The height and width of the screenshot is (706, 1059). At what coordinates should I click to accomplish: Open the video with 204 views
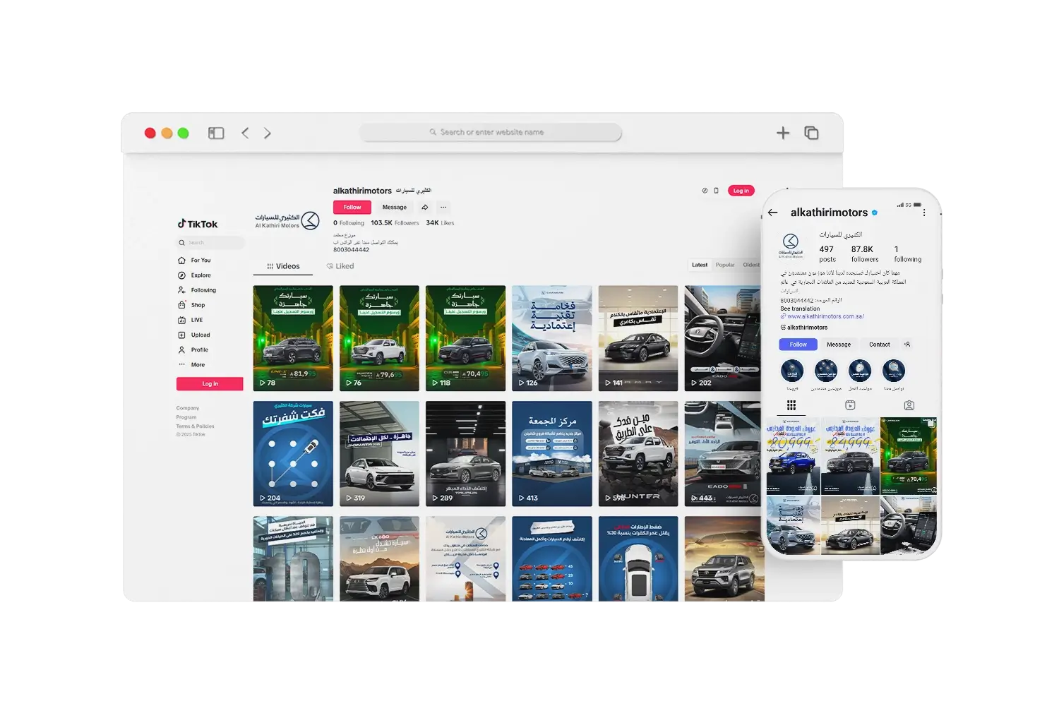[x=293, y=453]
